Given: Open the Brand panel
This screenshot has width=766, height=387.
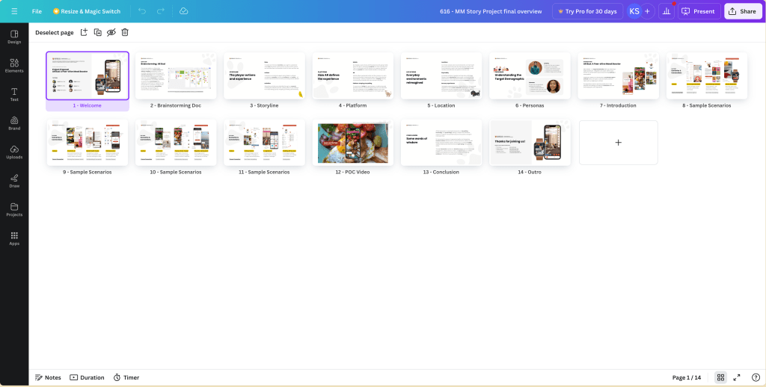Looking at the screenshot, I should (x=14, y=123).
